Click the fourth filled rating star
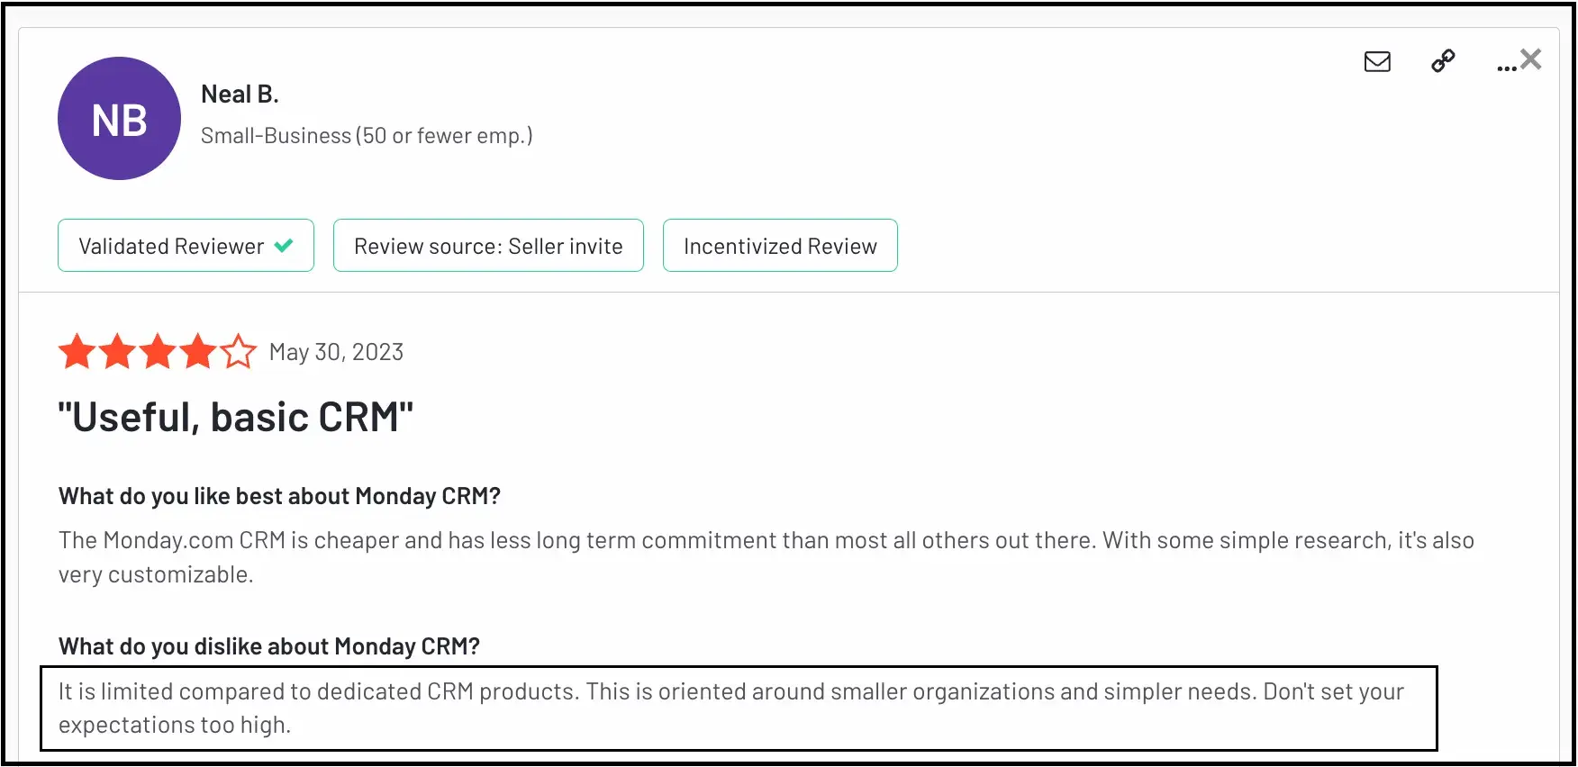The width and height of the screenshot is (1578, 767). (x=198, y=352)
